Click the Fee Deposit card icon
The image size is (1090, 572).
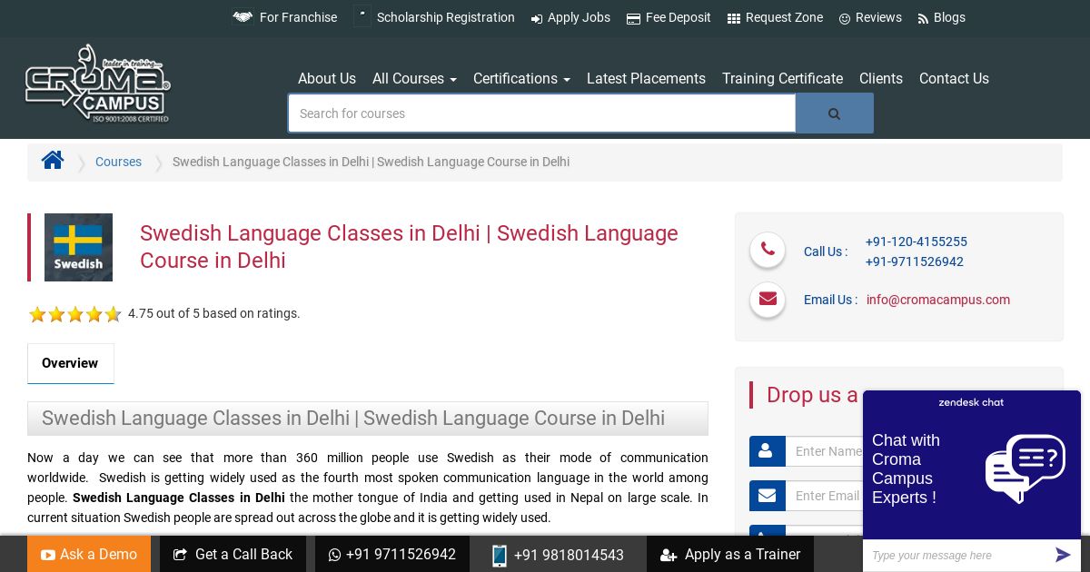[x=633, y=18]
